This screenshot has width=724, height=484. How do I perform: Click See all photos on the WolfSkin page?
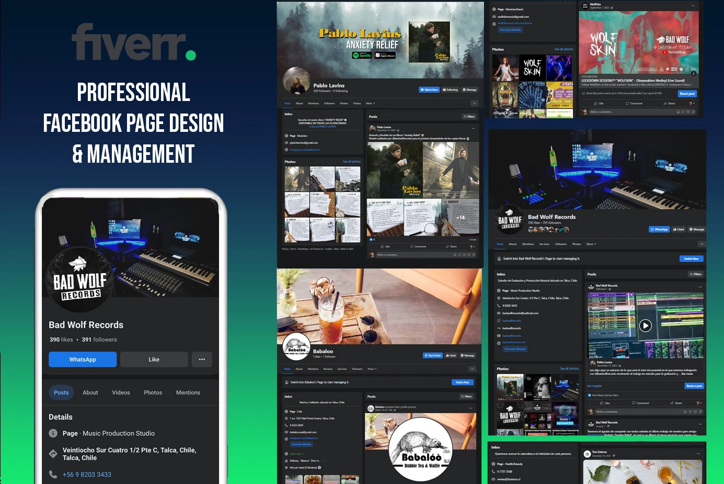564,49
